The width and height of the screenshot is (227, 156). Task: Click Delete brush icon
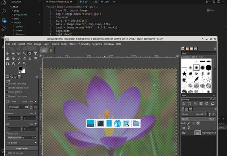point(201,103)
